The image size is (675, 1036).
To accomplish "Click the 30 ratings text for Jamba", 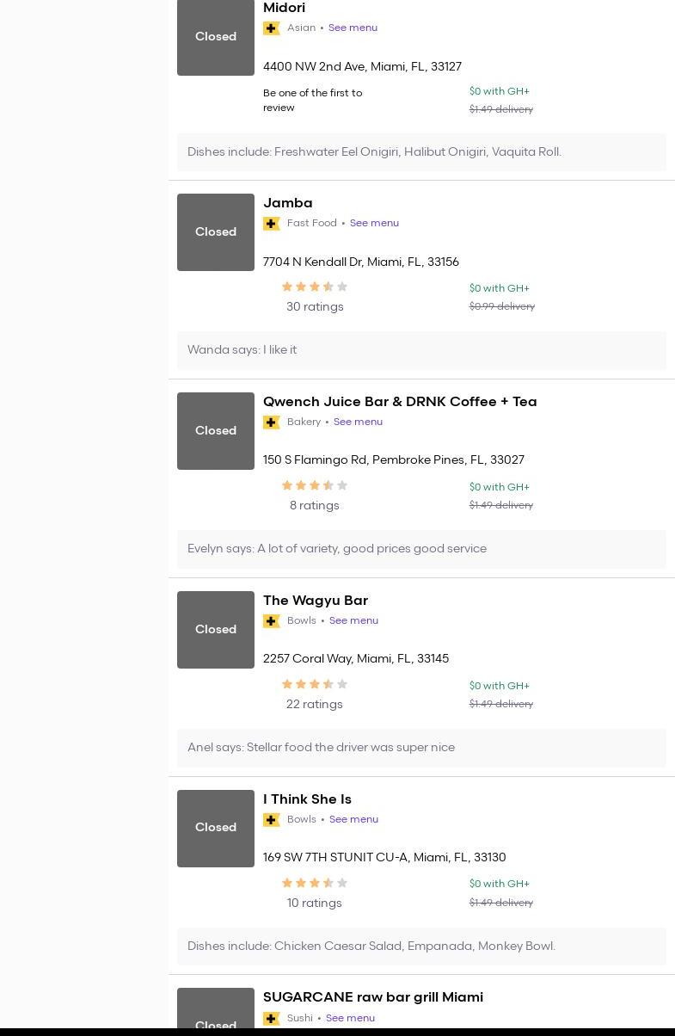I will (315, 307).
